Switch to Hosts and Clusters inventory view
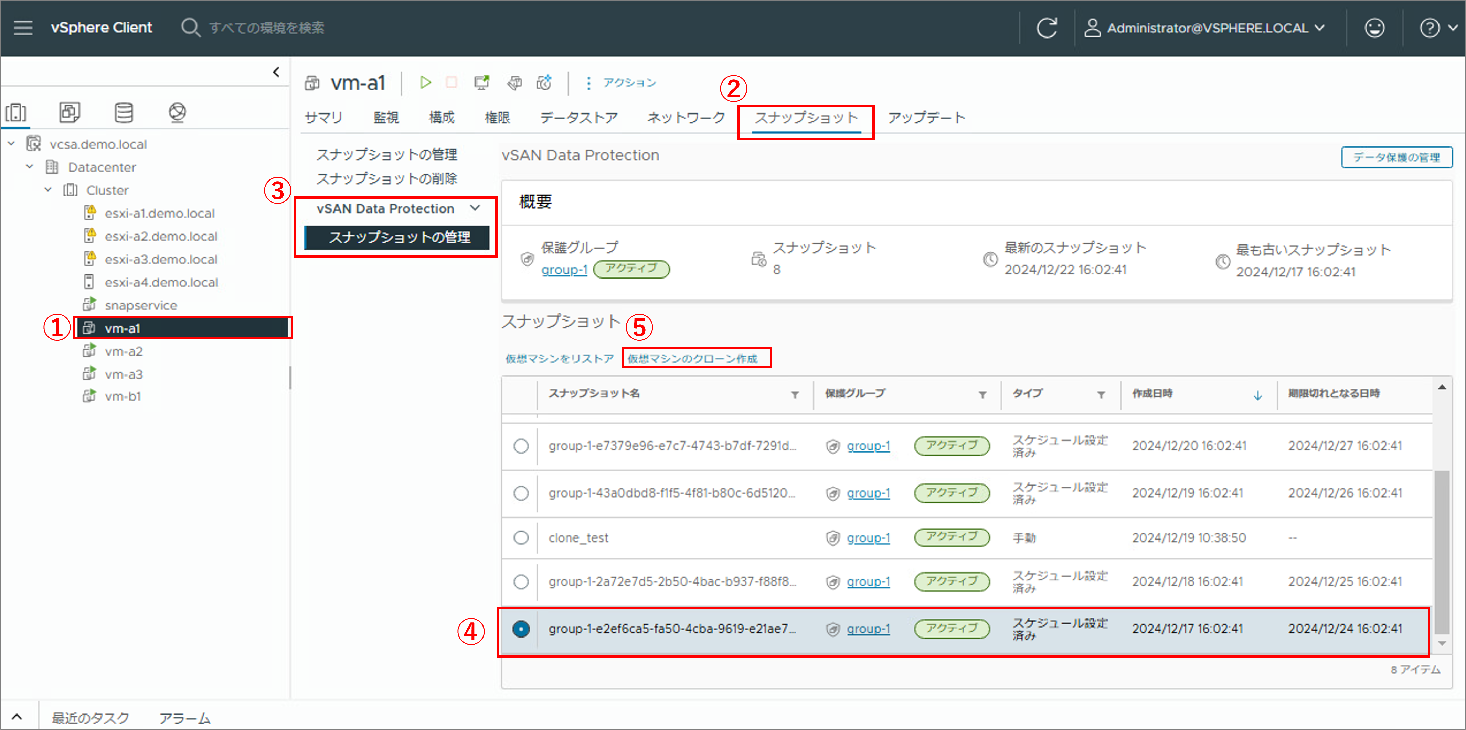Viewport: 1466px width, 730px height. coord(16,112)
